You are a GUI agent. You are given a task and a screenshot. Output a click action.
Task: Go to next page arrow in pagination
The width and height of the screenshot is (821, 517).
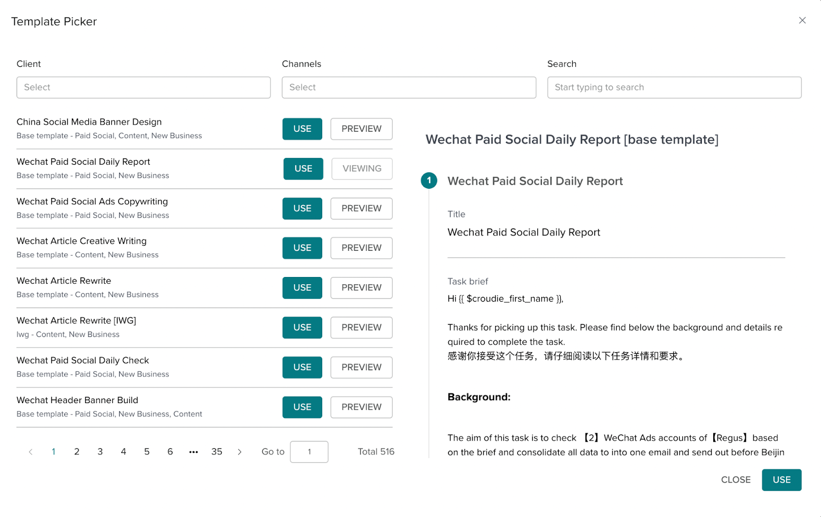240,452
